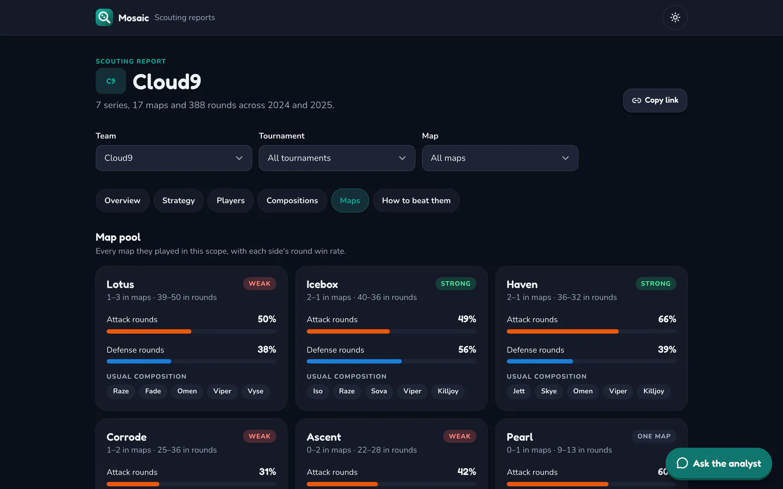The width and height of the screenshot is (783, 489).
Task: Click the STRONG badge on Icebox card
Action: [x=456, y=284]
